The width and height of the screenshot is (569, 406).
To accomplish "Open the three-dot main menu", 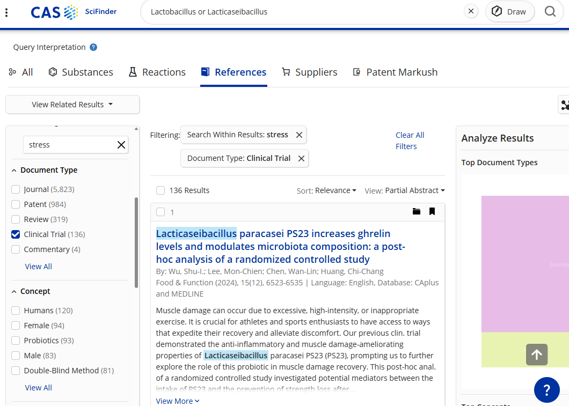I will pyautogui.click(x=6, y=12).
